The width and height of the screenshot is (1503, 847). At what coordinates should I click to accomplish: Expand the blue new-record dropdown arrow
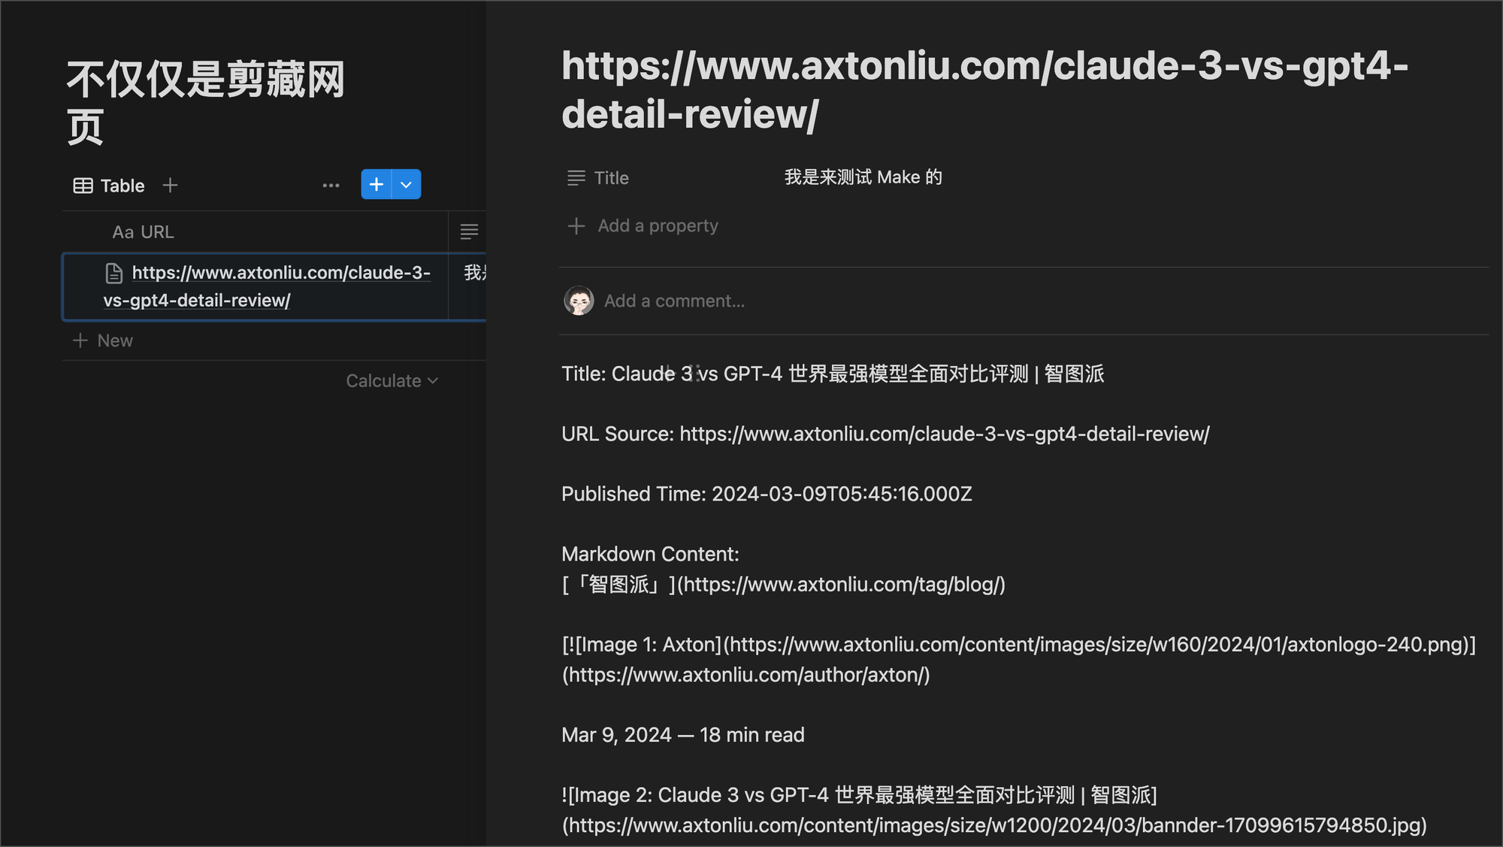[x=407, y=184]
